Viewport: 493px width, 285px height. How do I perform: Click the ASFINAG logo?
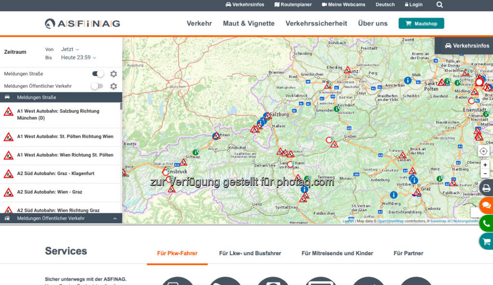pyautogui.click(x=82, y=24)
